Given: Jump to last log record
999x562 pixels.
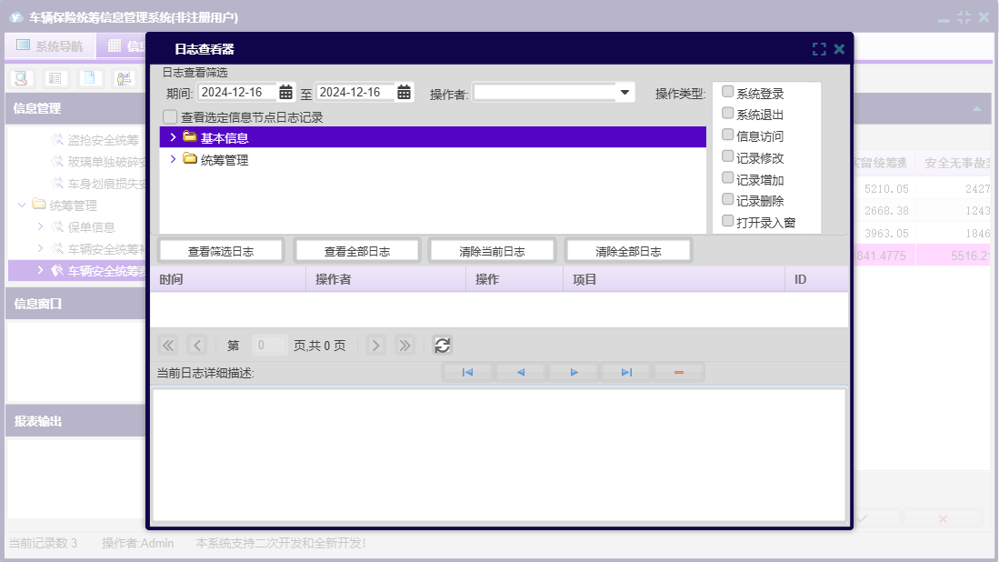Looking at the screenshot, I should (626, 372).
